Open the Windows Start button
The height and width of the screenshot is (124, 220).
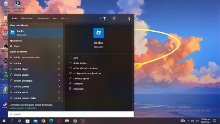tap(4, 121)
